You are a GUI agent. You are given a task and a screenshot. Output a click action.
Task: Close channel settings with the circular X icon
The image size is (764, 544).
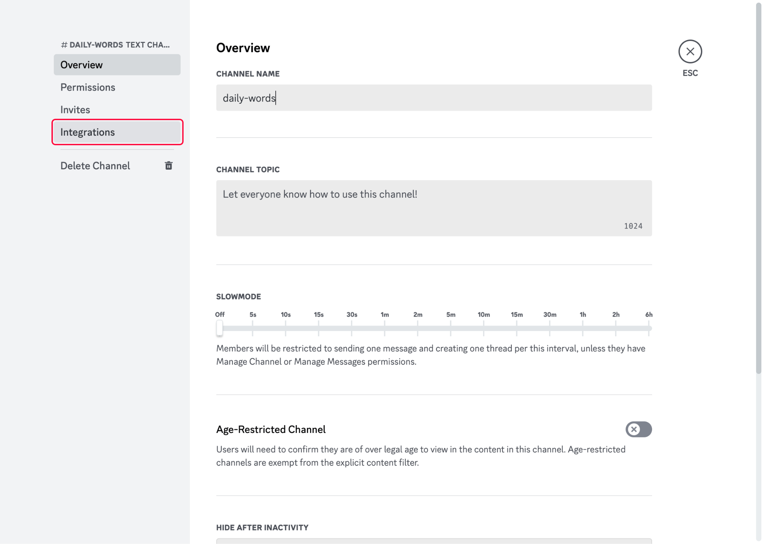(x=690, y=51)
